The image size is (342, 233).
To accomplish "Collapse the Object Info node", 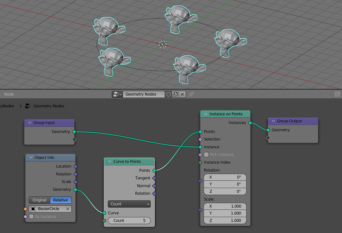I will coord(31,158).
